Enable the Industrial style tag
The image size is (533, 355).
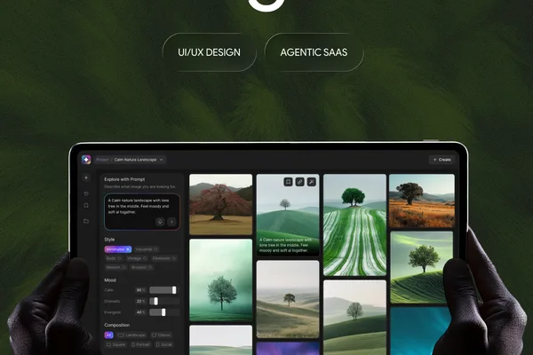[147, 249]
